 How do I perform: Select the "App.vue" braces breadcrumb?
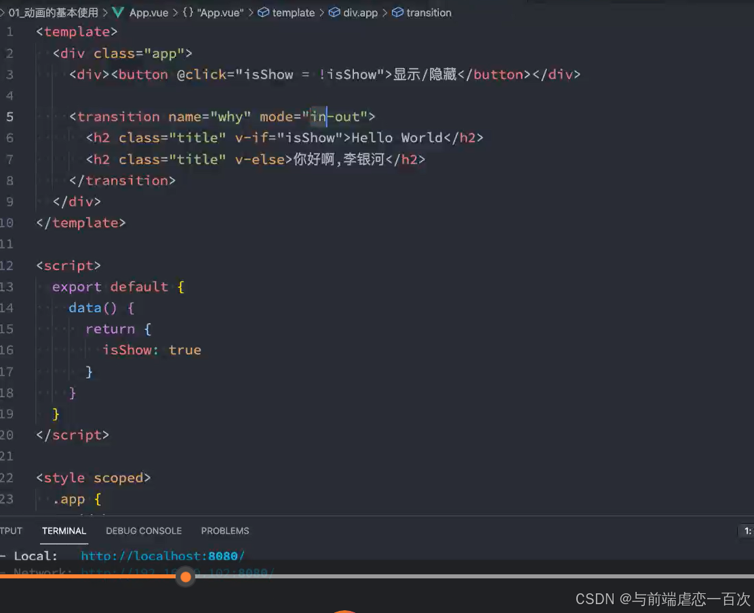point(213,12)
